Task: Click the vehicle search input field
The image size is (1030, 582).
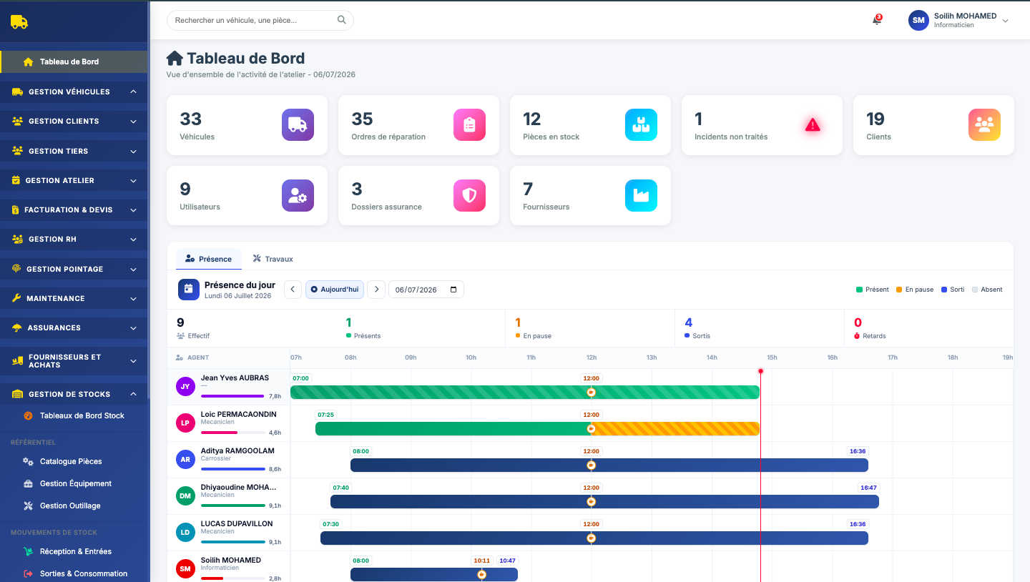Action: coord(260,20)
